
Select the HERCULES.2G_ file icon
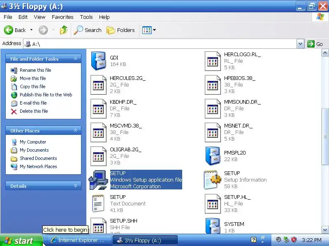98,85
